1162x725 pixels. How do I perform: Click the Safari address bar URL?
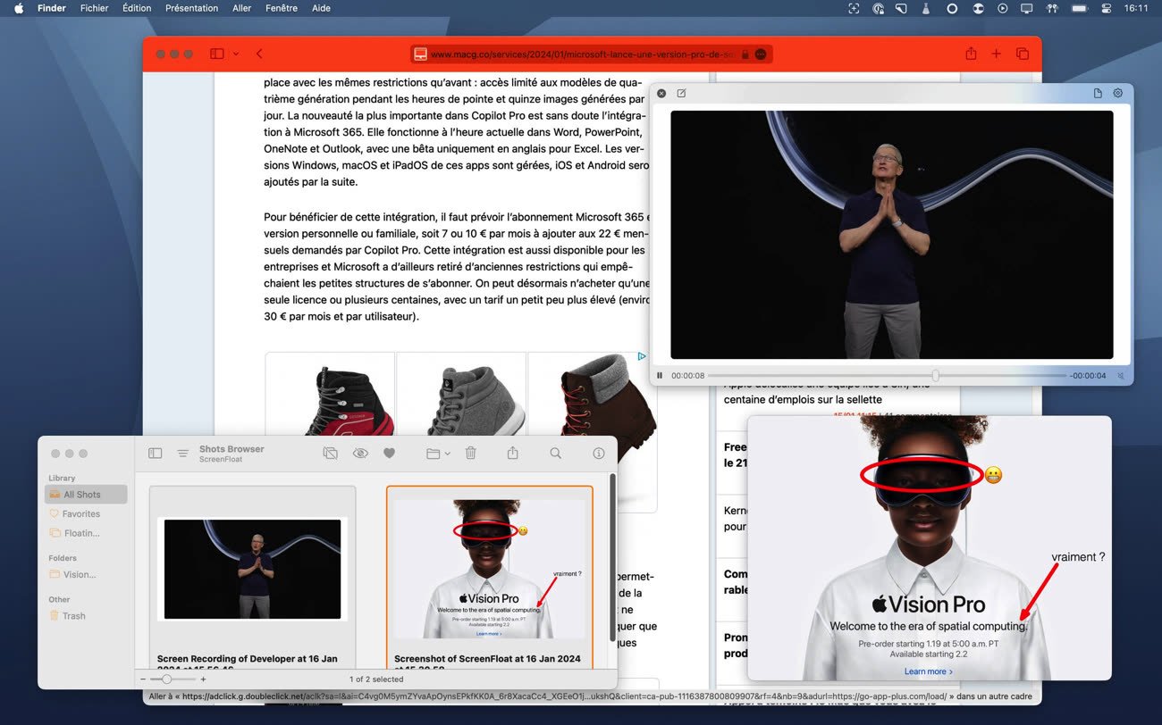click(582, 54)
